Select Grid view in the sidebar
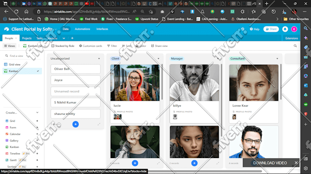 [x=22, y=64]
